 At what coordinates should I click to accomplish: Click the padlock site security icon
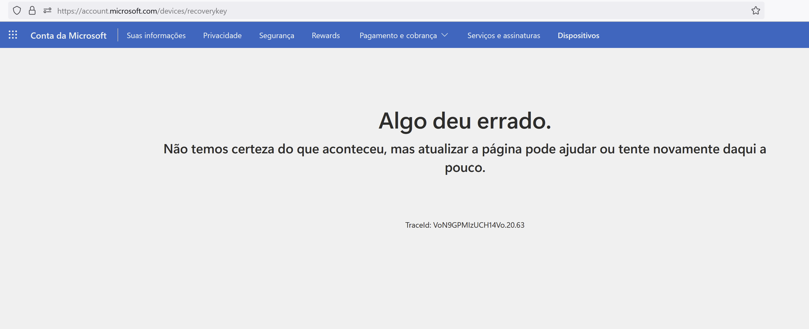(32, 11)
